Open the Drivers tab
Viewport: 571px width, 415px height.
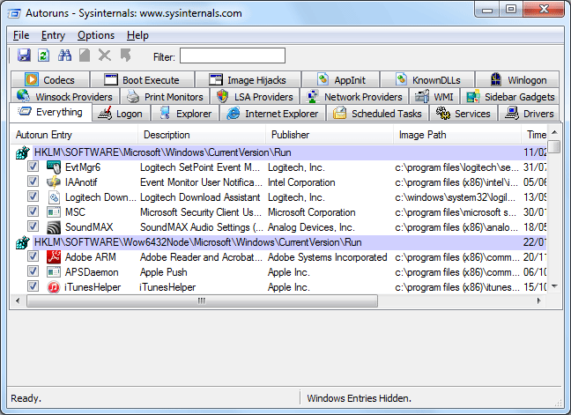[x=529, y=113]
